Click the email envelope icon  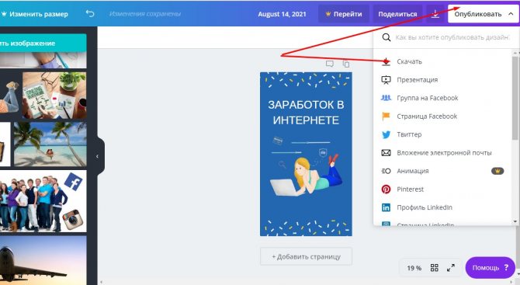[x=386, y=153]
